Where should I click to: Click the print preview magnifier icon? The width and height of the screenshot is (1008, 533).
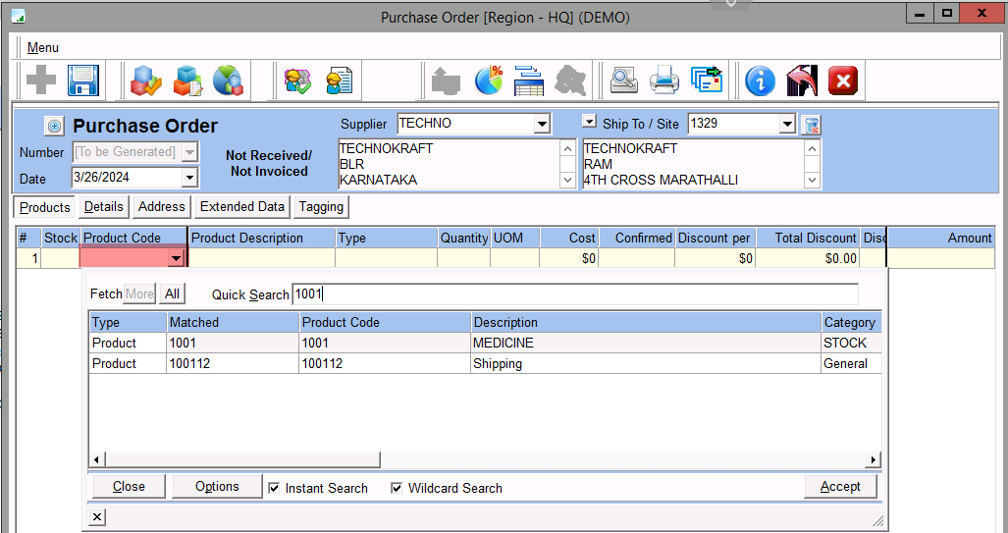click(623, 80)
